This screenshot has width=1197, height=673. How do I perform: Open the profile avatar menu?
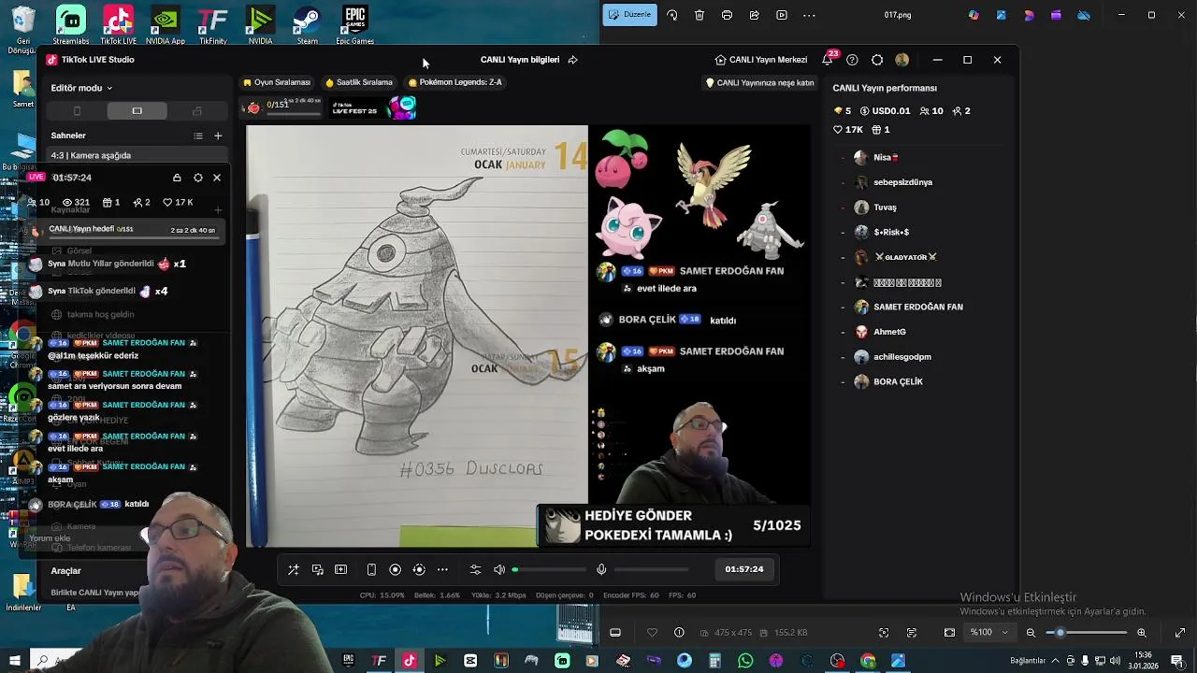click(901, 60)
